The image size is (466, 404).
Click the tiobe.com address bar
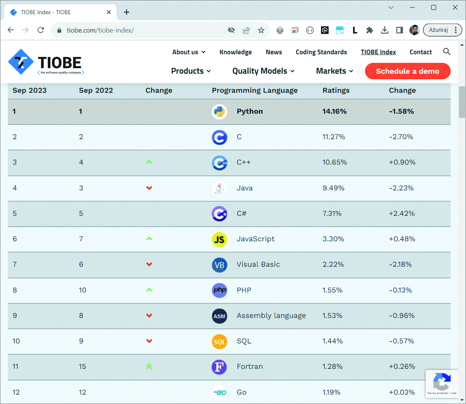coord(142,30)
